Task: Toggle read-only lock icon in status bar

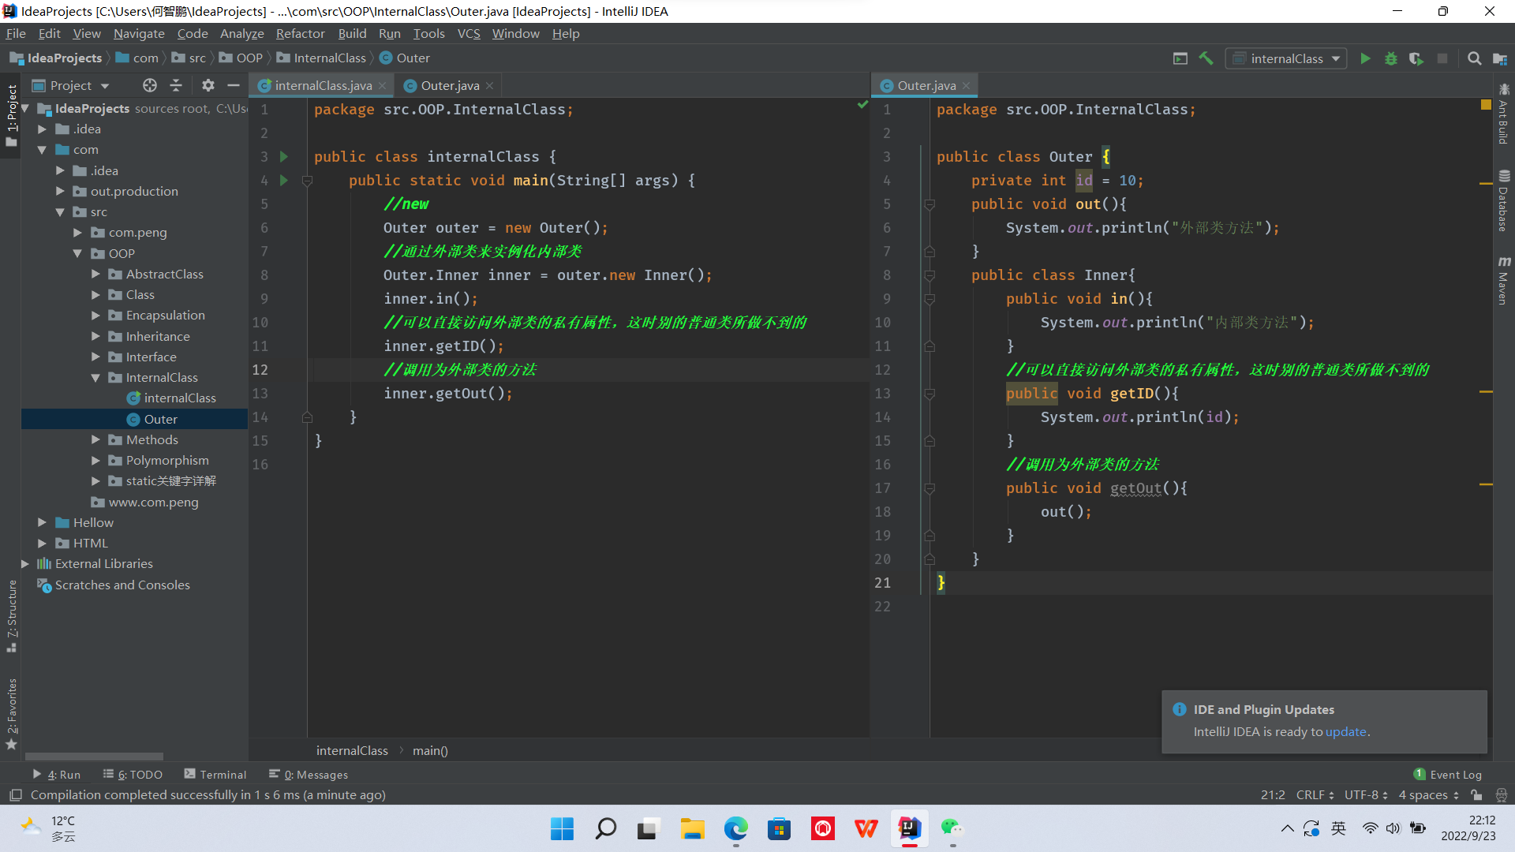Action: (x=1476, y=795)
